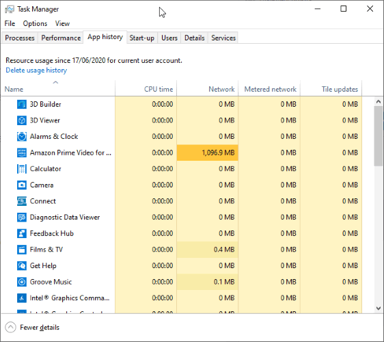Click the scrollbar down arrow
The height and width of the screenshot is (342, 384).
pos(379,308)
